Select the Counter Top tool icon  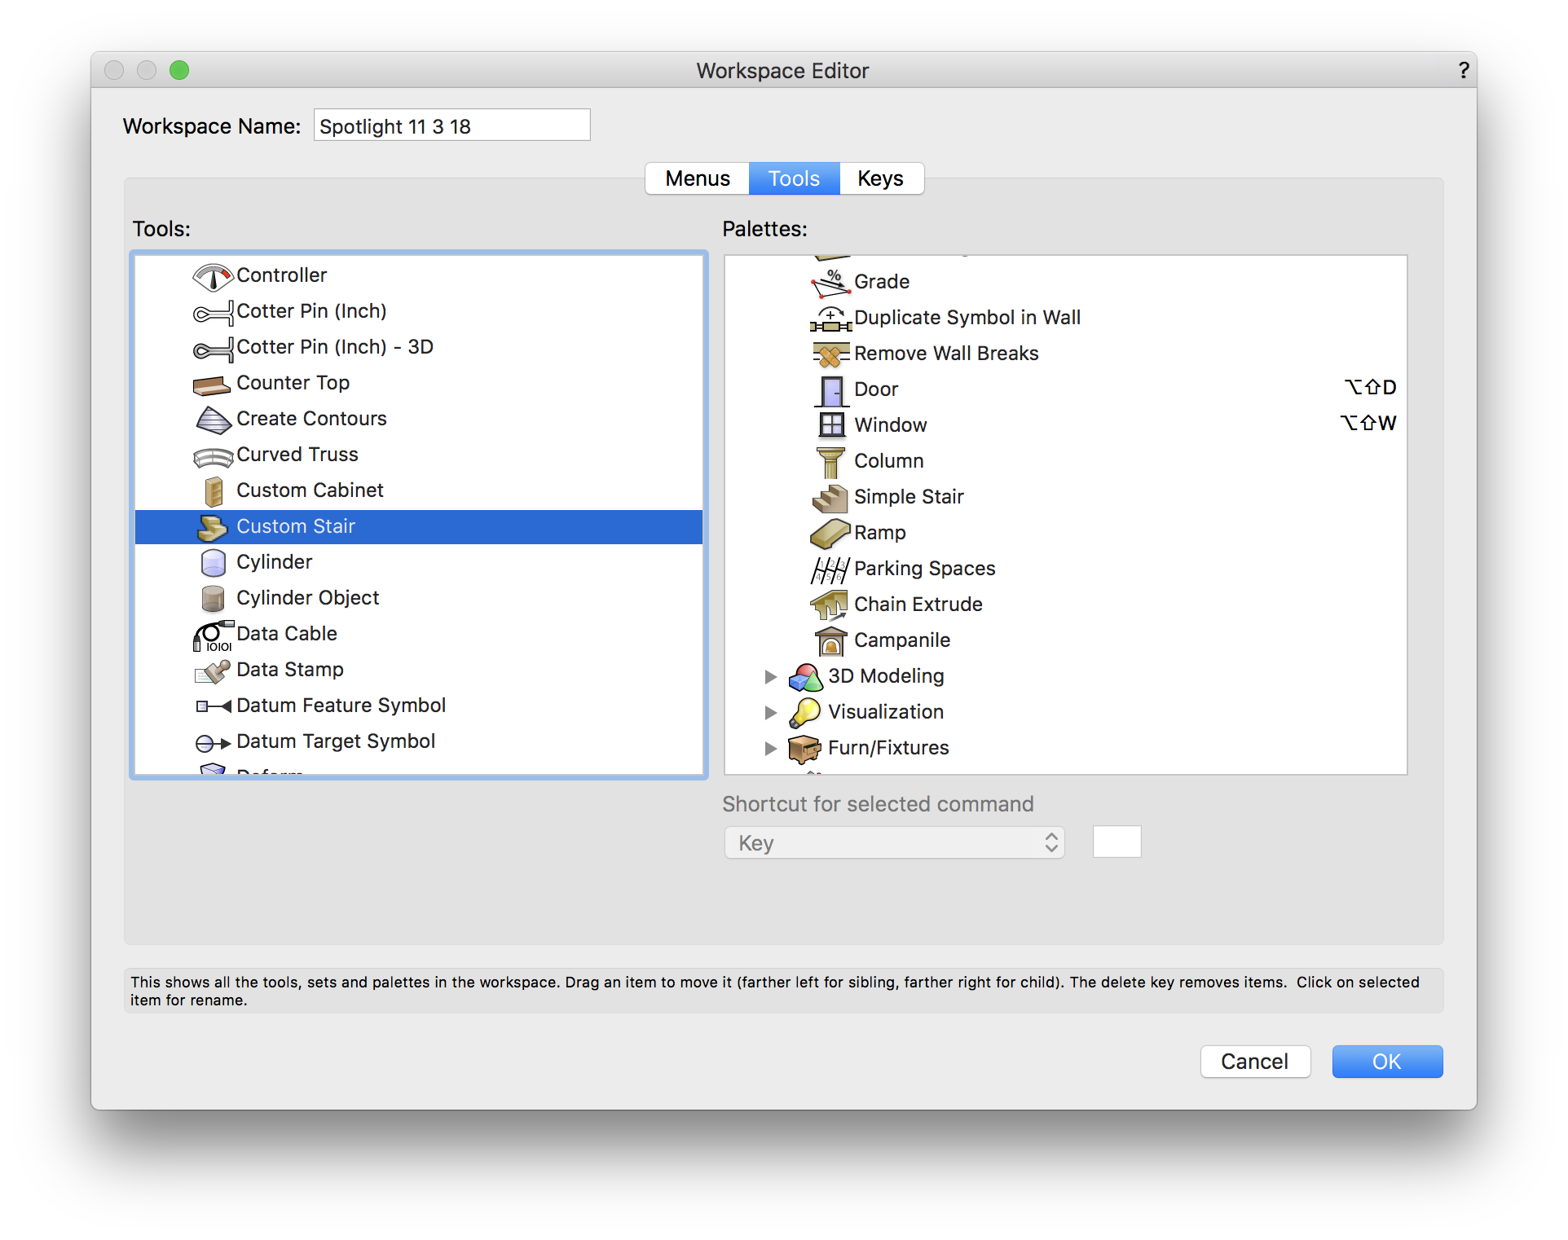click(212, 385)
